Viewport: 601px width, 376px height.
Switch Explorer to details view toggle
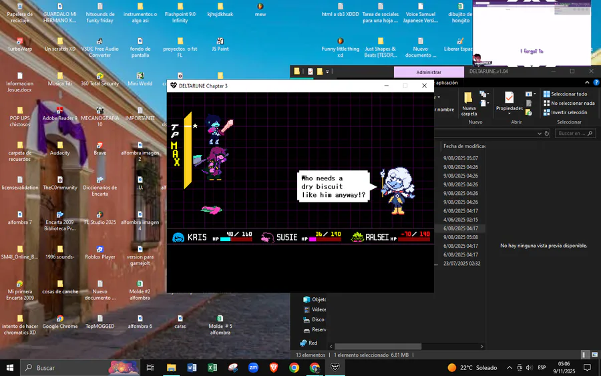coord(584,355)
